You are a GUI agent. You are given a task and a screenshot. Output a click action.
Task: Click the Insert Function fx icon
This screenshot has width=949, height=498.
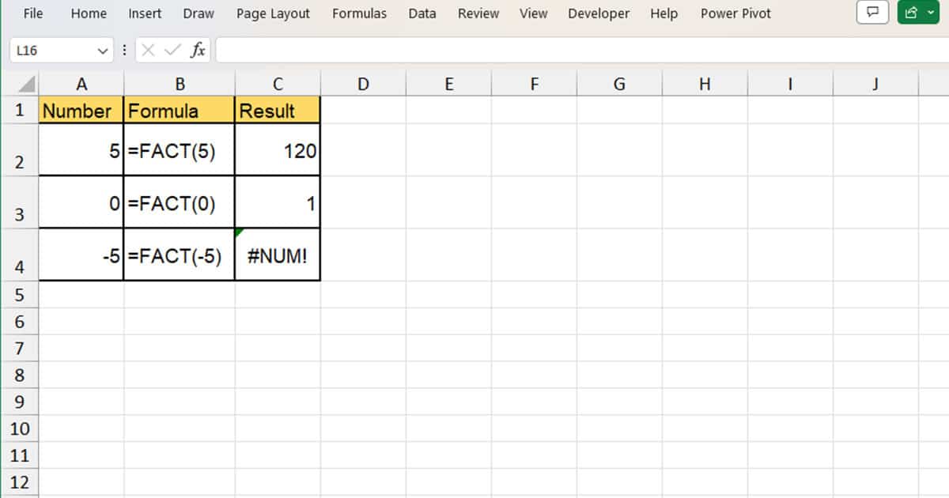tap(200, 49)
